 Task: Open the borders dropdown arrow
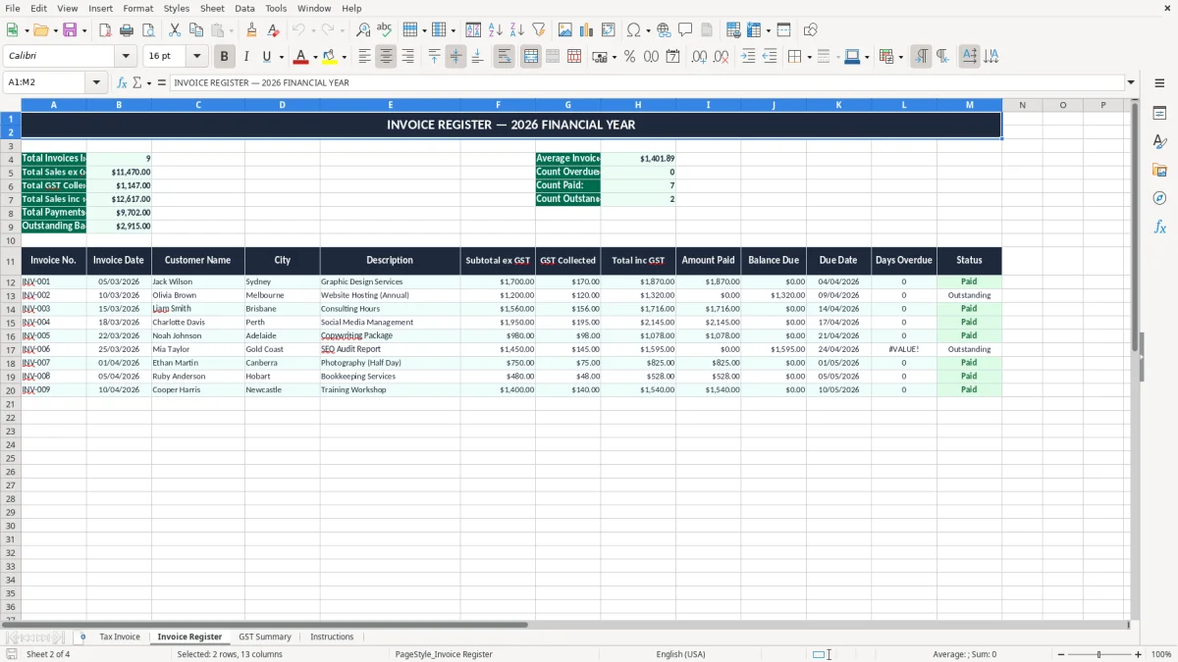(809, 57)
